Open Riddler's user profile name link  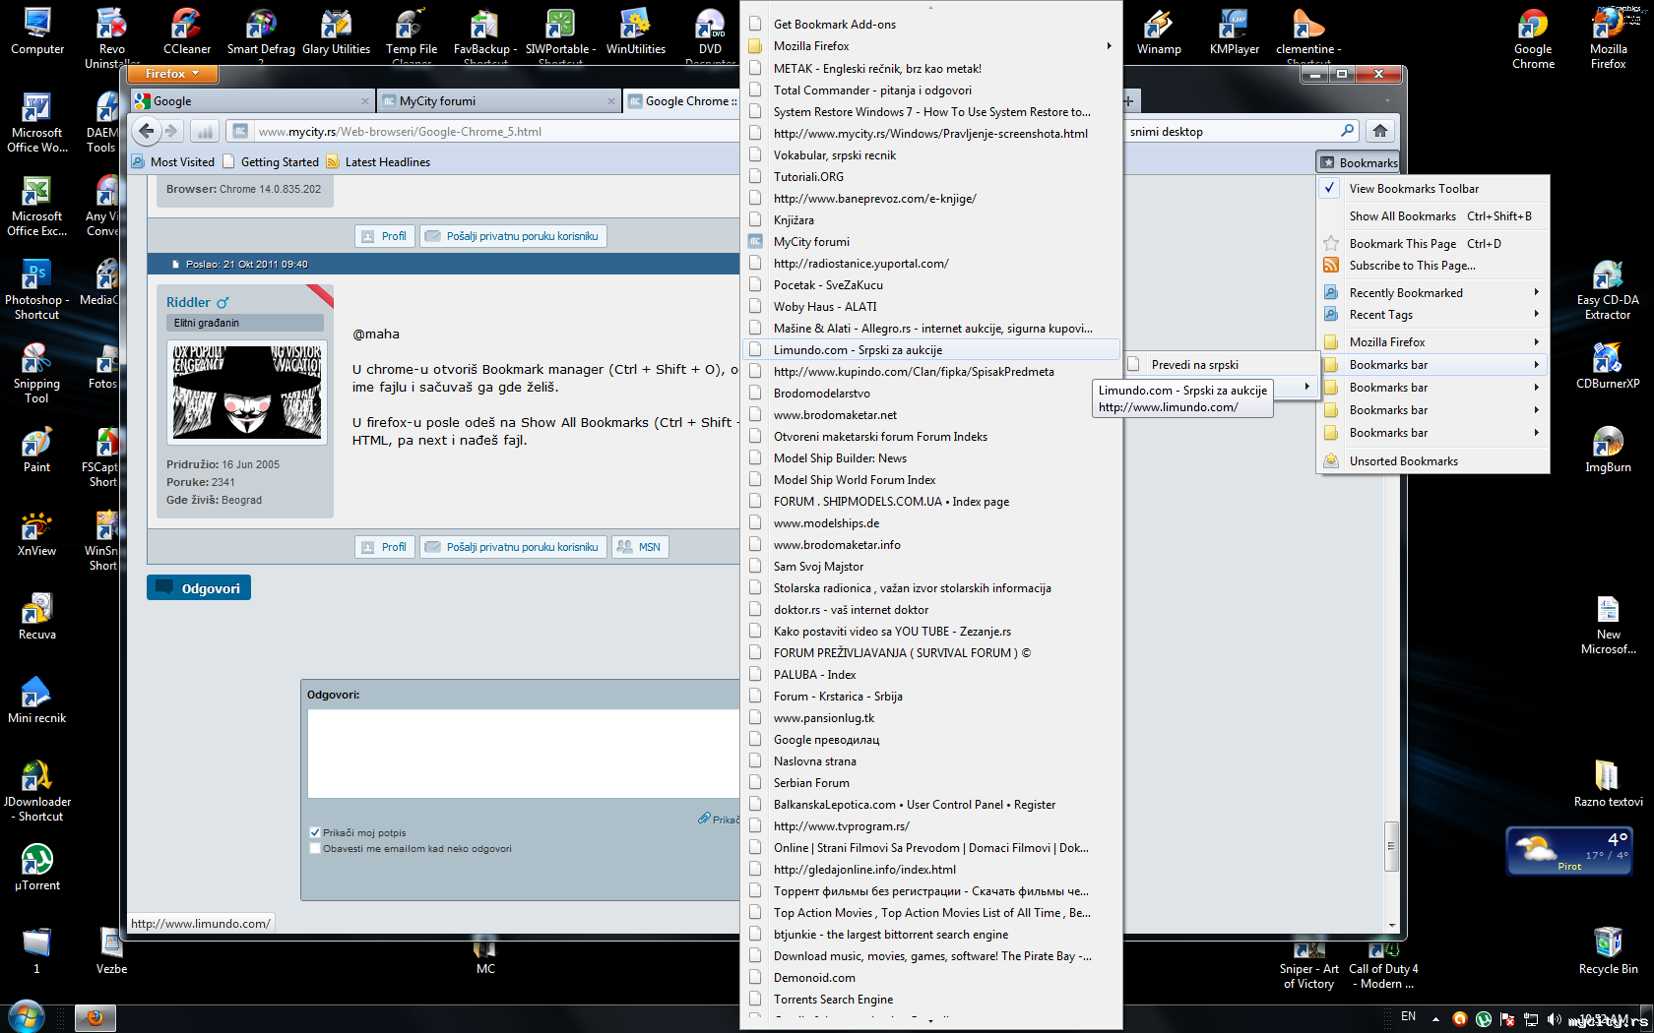(188, 302)
